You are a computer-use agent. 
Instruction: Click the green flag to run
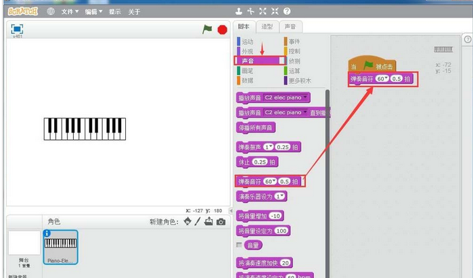208,30
